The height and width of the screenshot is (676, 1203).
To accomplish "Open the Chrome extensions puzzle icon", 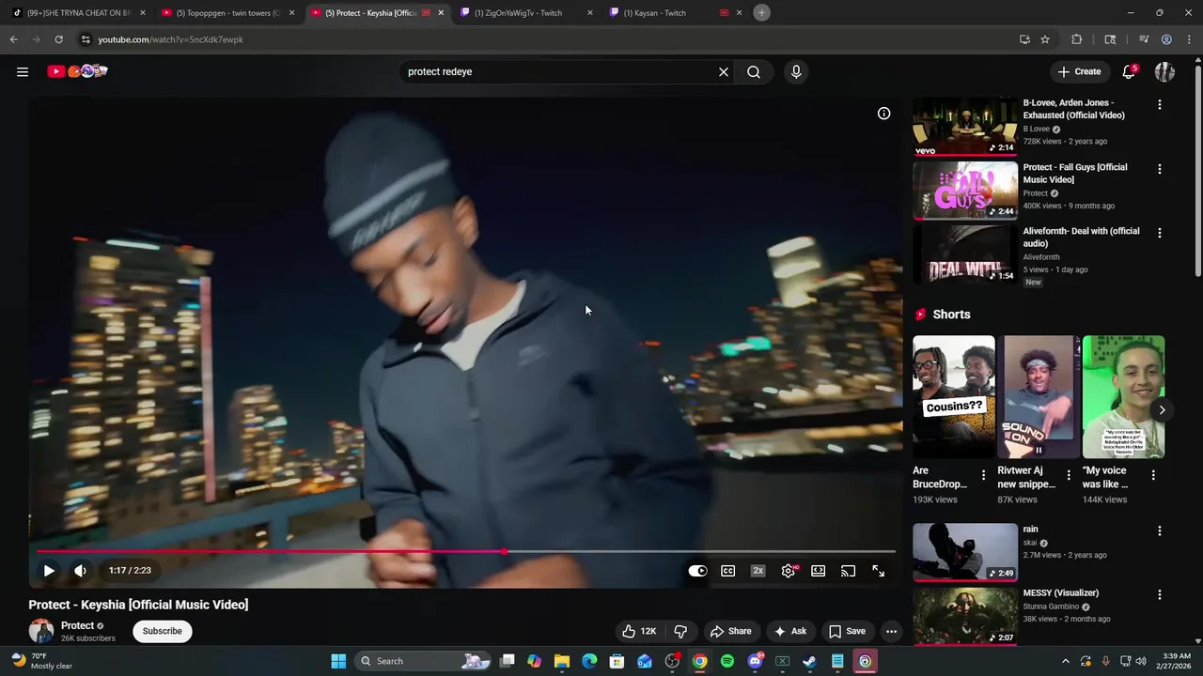I will pyautogui.click(x=1077, y=39).
